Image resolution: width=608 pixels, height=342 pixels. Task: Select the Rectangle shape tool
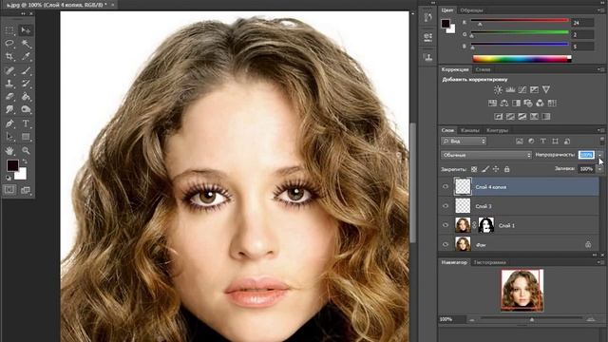click(26, 137)
